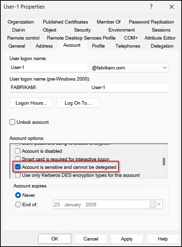Select the Dial-in tab
Screen dimensions: 182x247
pos(19,30)
